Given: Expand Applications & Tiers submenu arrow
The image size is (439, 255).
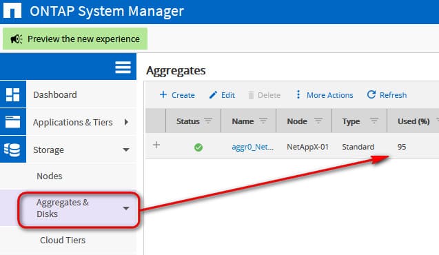Looking at the screenshot, I should [x=126, y=122].
